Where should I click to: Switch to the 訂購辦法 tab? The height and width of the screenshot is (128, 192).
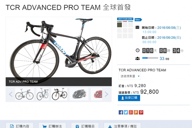click(x=52, y=126)
